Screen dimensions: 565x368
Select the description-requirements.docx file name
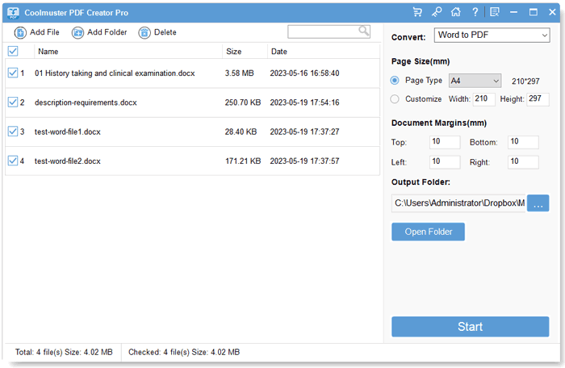86,102
